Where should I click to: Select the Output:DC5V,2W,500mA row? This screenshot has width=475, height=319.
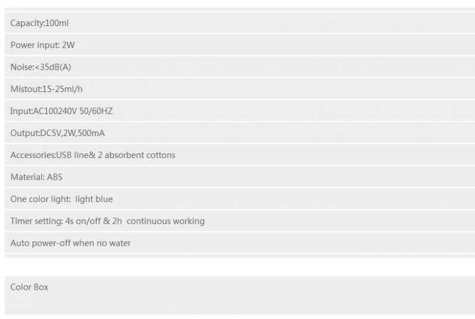(240, 133)
